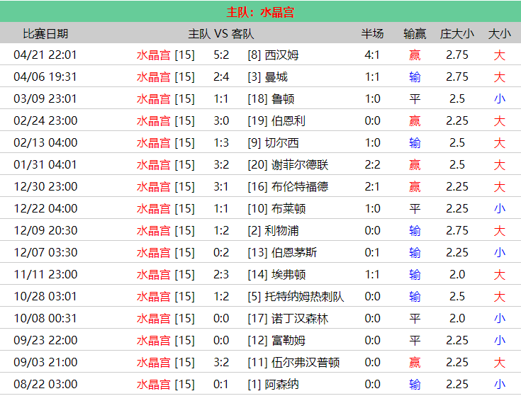Click the 2:3 score against 埃弗顿
The height and width of the screenshot is (396, 521).
[221, 275]
